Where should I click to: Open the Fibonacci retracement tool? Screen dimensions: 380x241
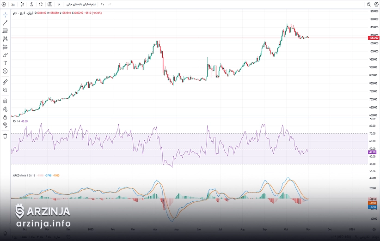pyautogui.click(x=5, y=30)
